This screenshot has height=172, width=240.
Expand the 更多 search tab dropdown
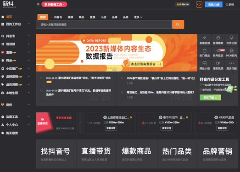(138, 17)
